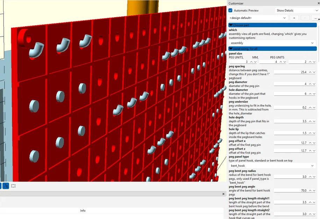Open the Show Details dropdown
Image resolution: width=320 pixels, height=219 pixels.
(297, 11)
